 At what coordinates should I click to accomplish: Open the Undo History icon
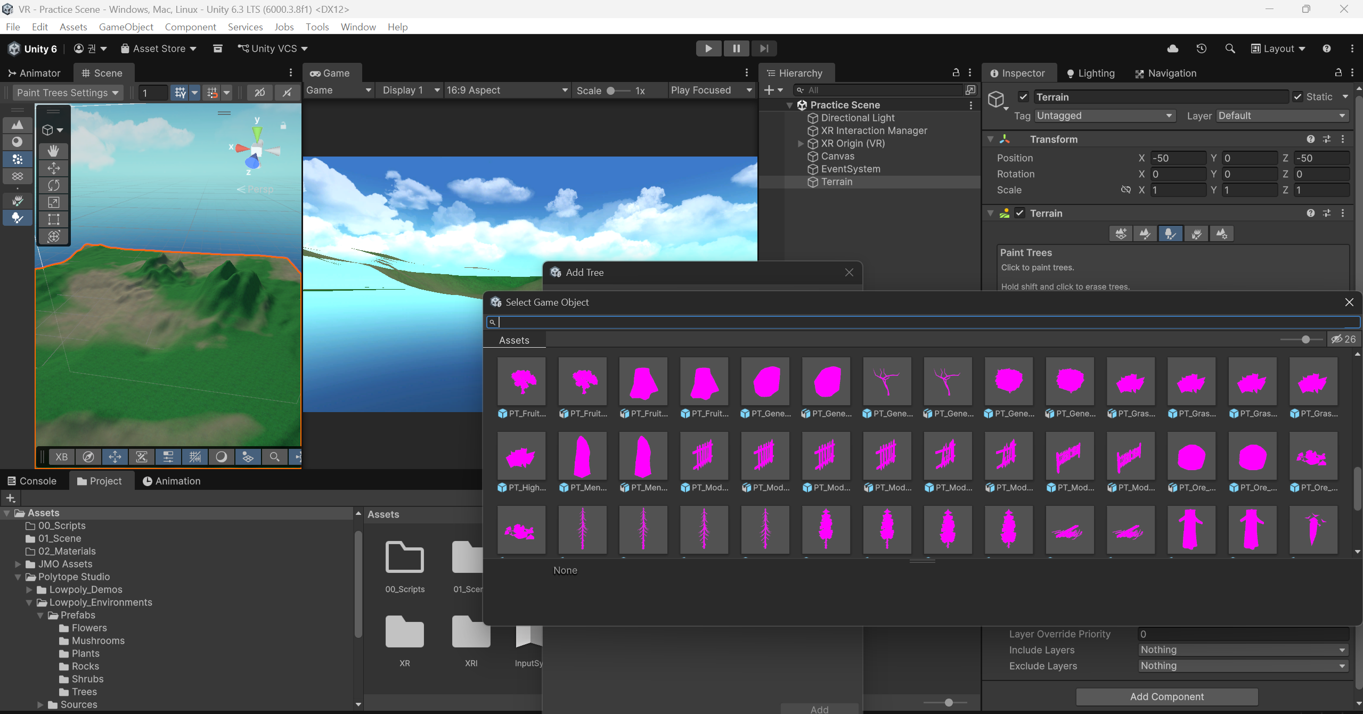pyautogui.click(x=1201, y=48)
